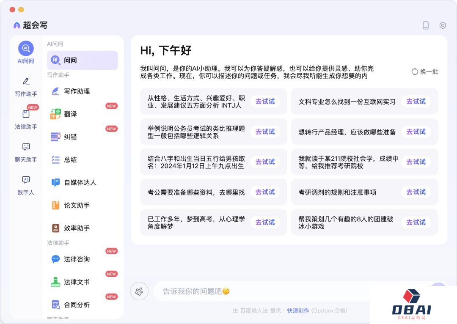Select the 问问 assistant item

click(83, 60)
